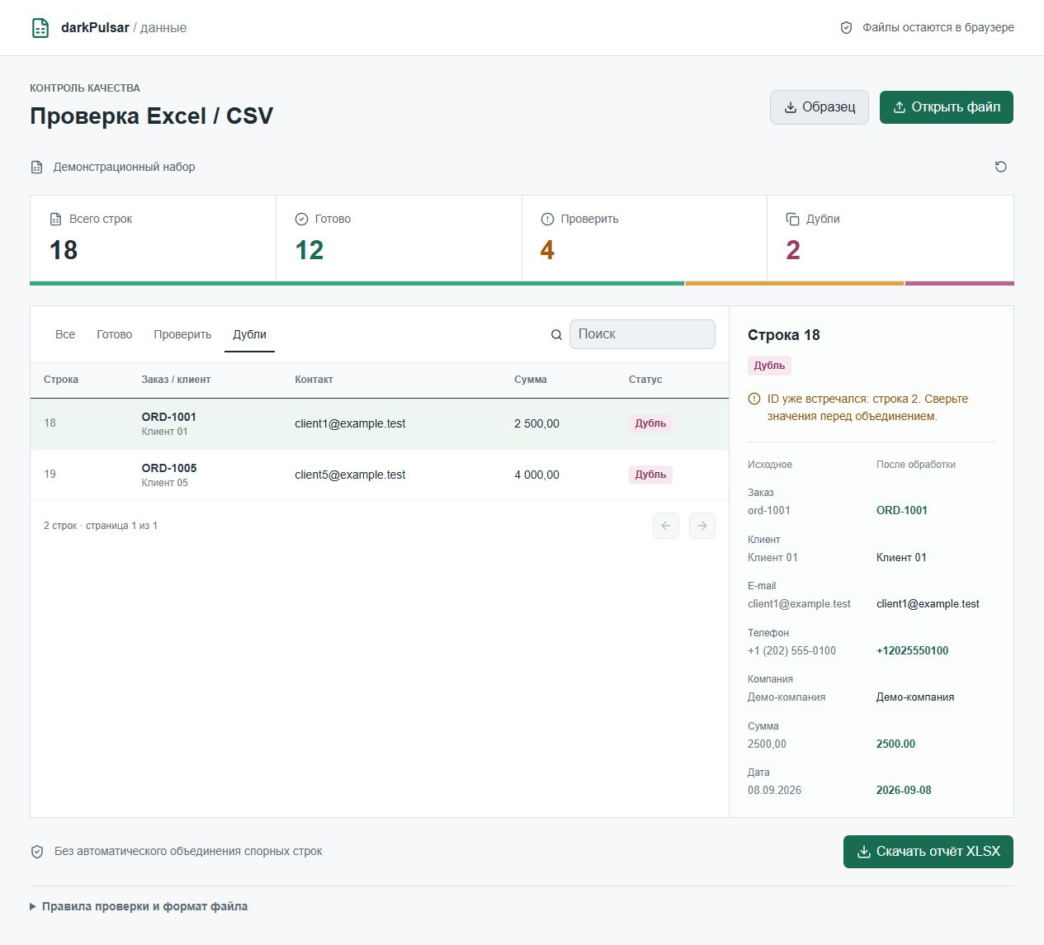Download the sample via 'Образец' button
Viewport: 1044px width, 945px height.
820,107
